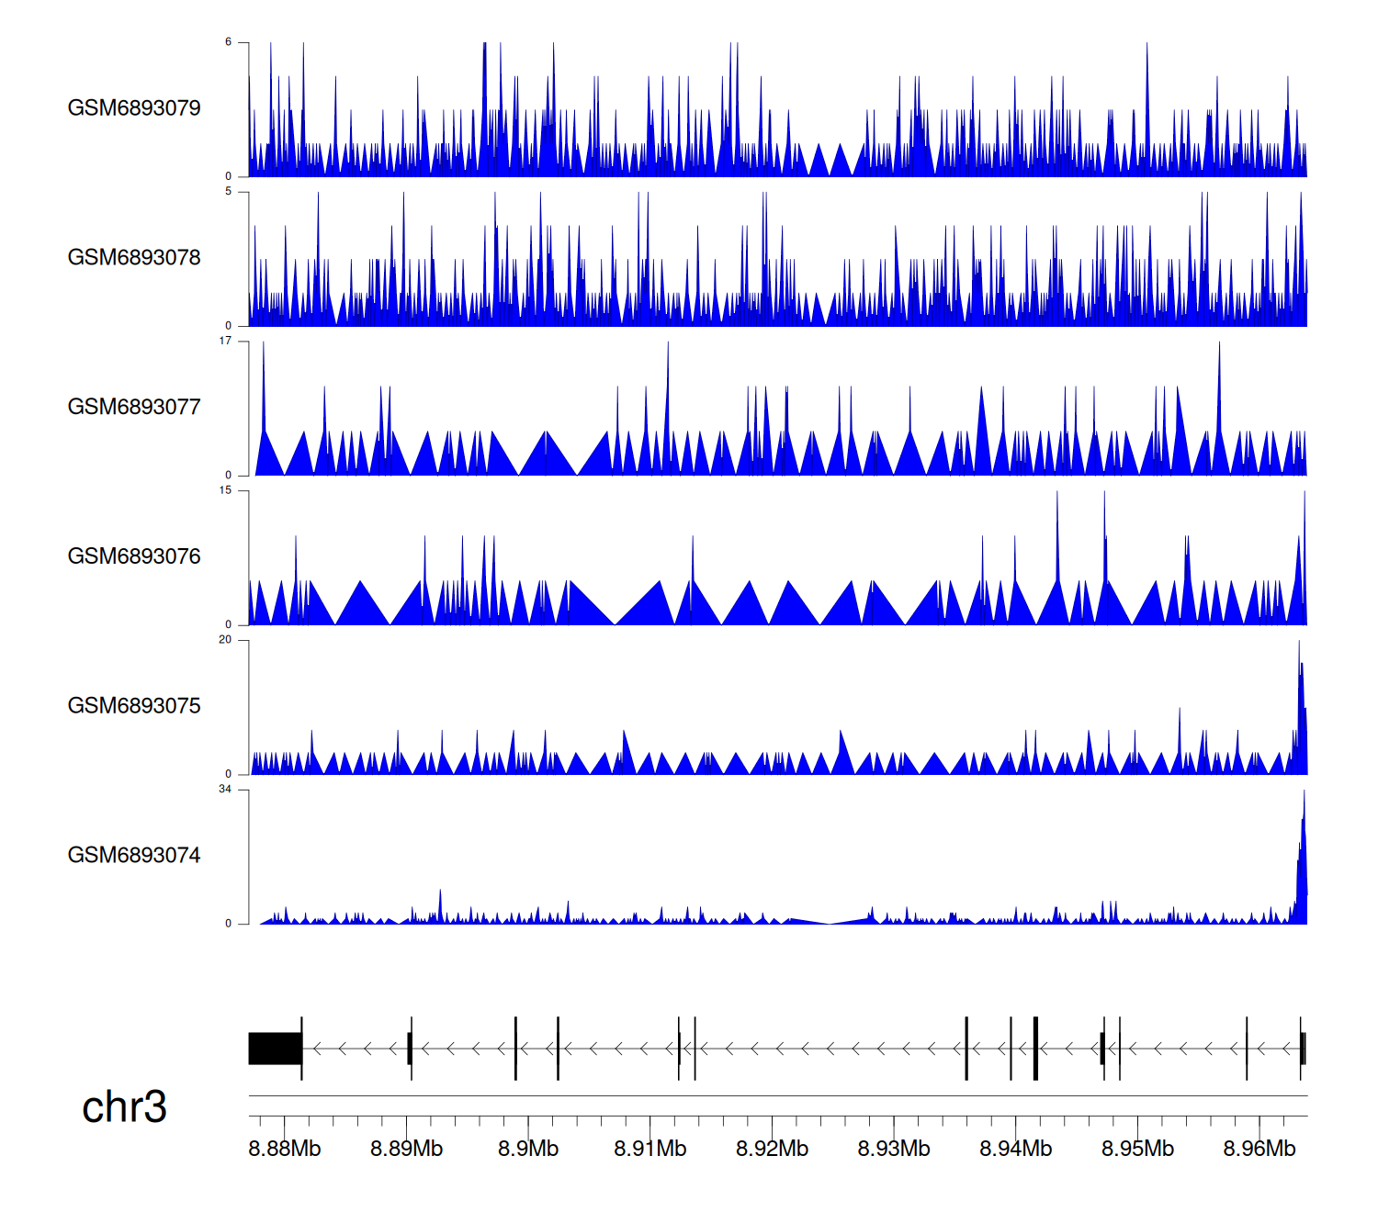Viewport: 1378px width, 1212px height.
Task: Select the 8.92Mb genomic coordinate label
Action: (772, 1150)
